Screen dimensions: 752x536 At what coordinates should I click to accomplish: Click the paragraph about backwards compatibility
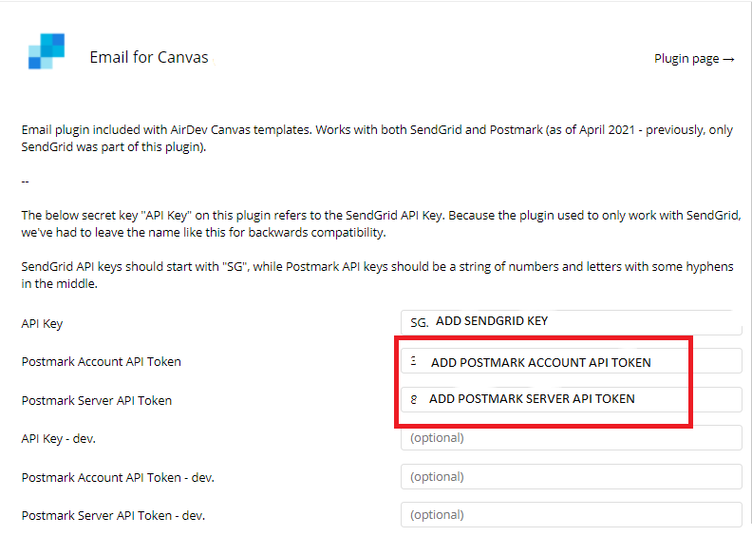376,224
